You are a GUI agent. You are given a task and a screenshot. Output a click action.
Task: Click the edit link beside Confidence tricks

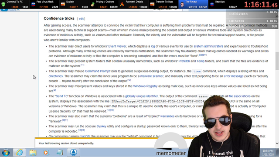pyautogui.click(x=81, y=19)
